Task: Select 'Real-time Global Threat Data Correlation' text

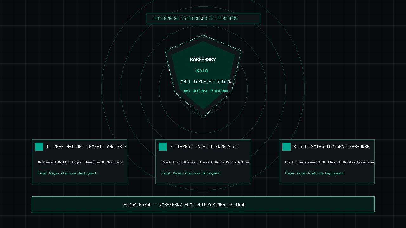Action: (206, 162)
